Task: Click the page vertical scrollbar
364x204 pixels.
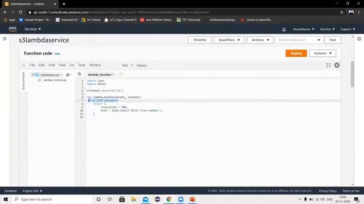Action: click(x=353, y=74)
